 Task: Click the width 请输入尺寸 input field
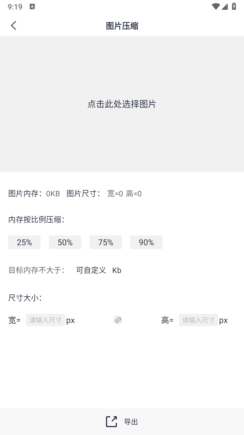click(46, 320)
